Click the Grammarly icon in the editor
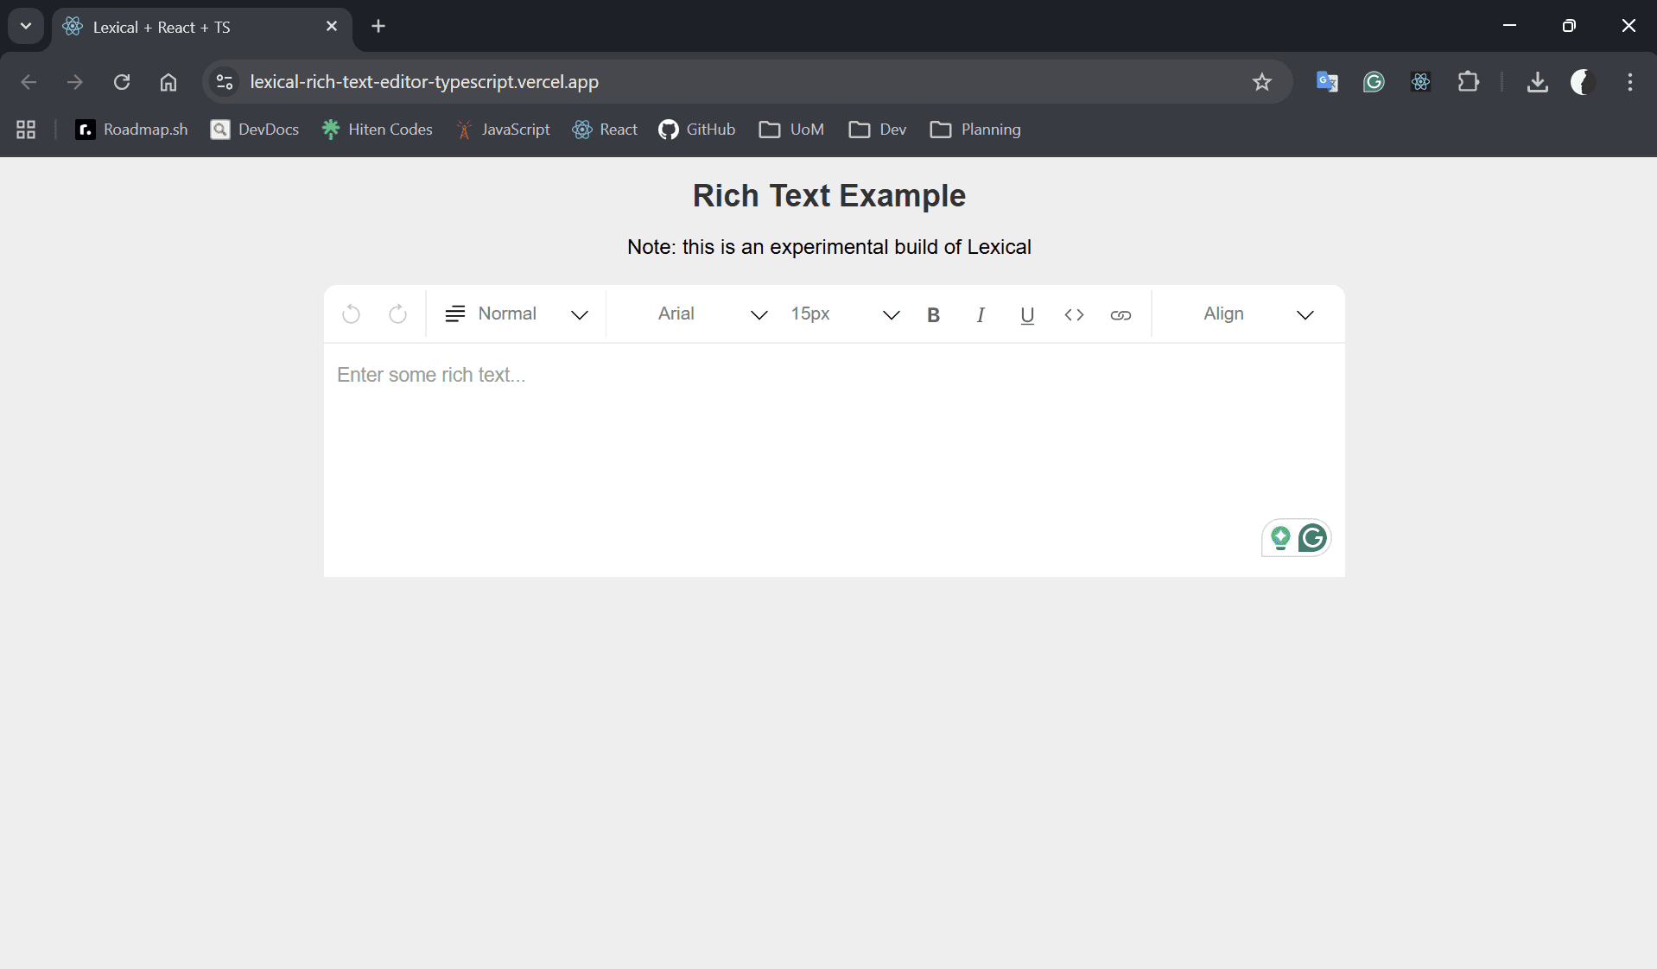The width and height of the screenshot is (1657, 969). [1312, 538]
